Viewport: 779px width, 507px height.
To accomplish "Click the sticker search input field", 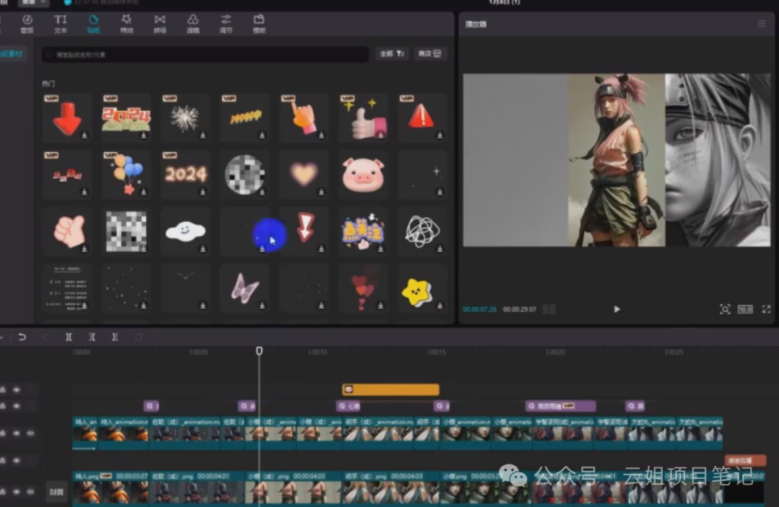I will [x=205, y=54].
